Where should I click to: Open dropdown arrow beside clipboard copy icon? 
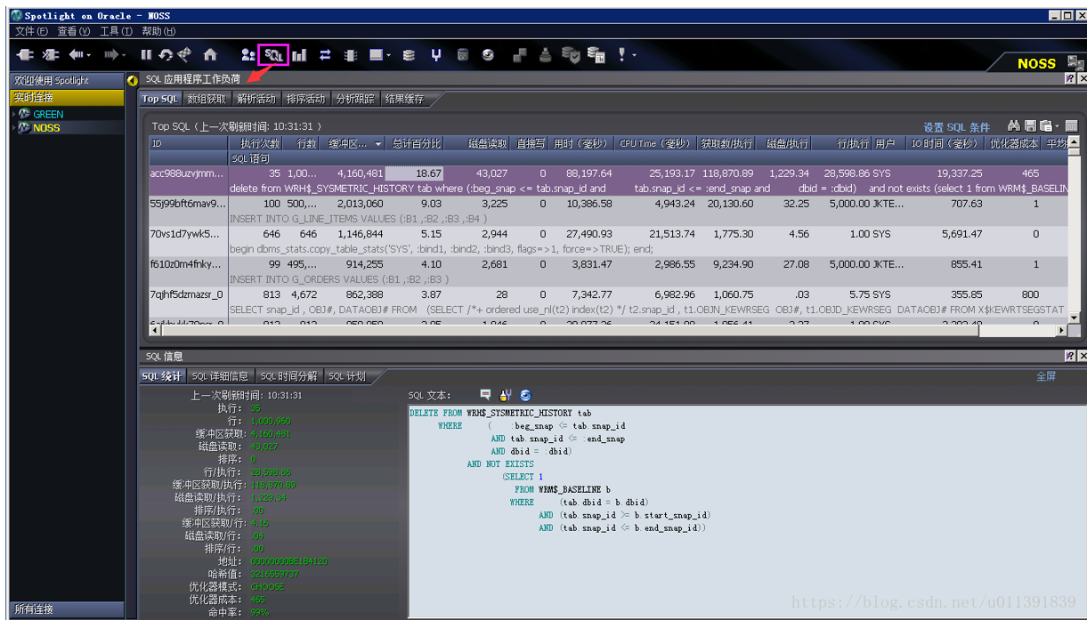(x=1057, y=126)
